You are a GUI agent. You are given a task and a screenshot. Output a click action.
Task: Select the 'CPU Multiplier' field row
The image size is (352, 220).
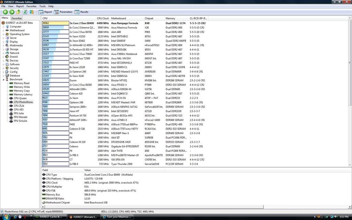[x=103, y=187]
